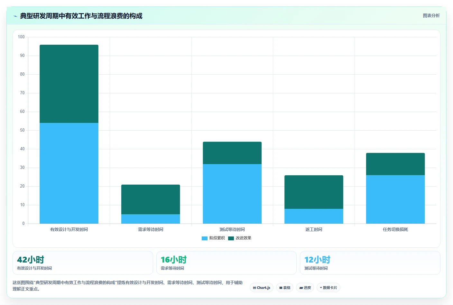This screenshot has width=453, height=305.
Task: Click the 42小时 data card
Action: click(83, 263)
